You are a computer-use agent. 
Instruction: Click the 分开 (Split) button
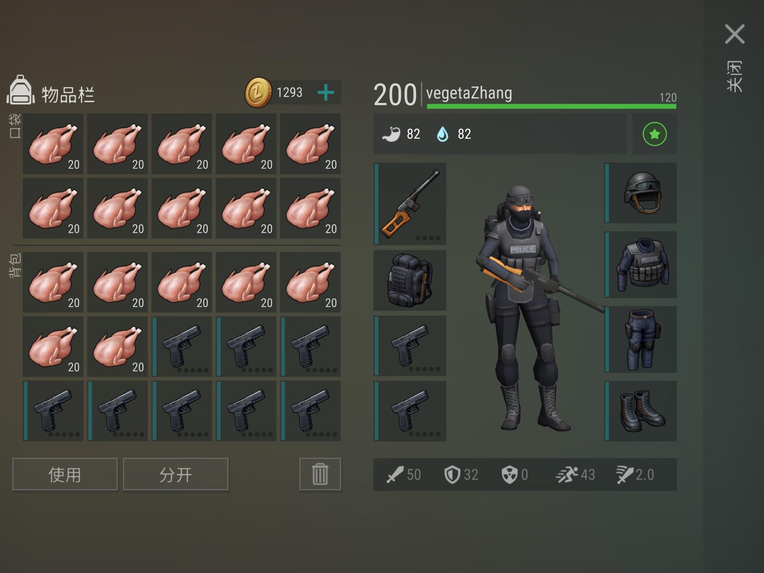[x=176, y=474]
